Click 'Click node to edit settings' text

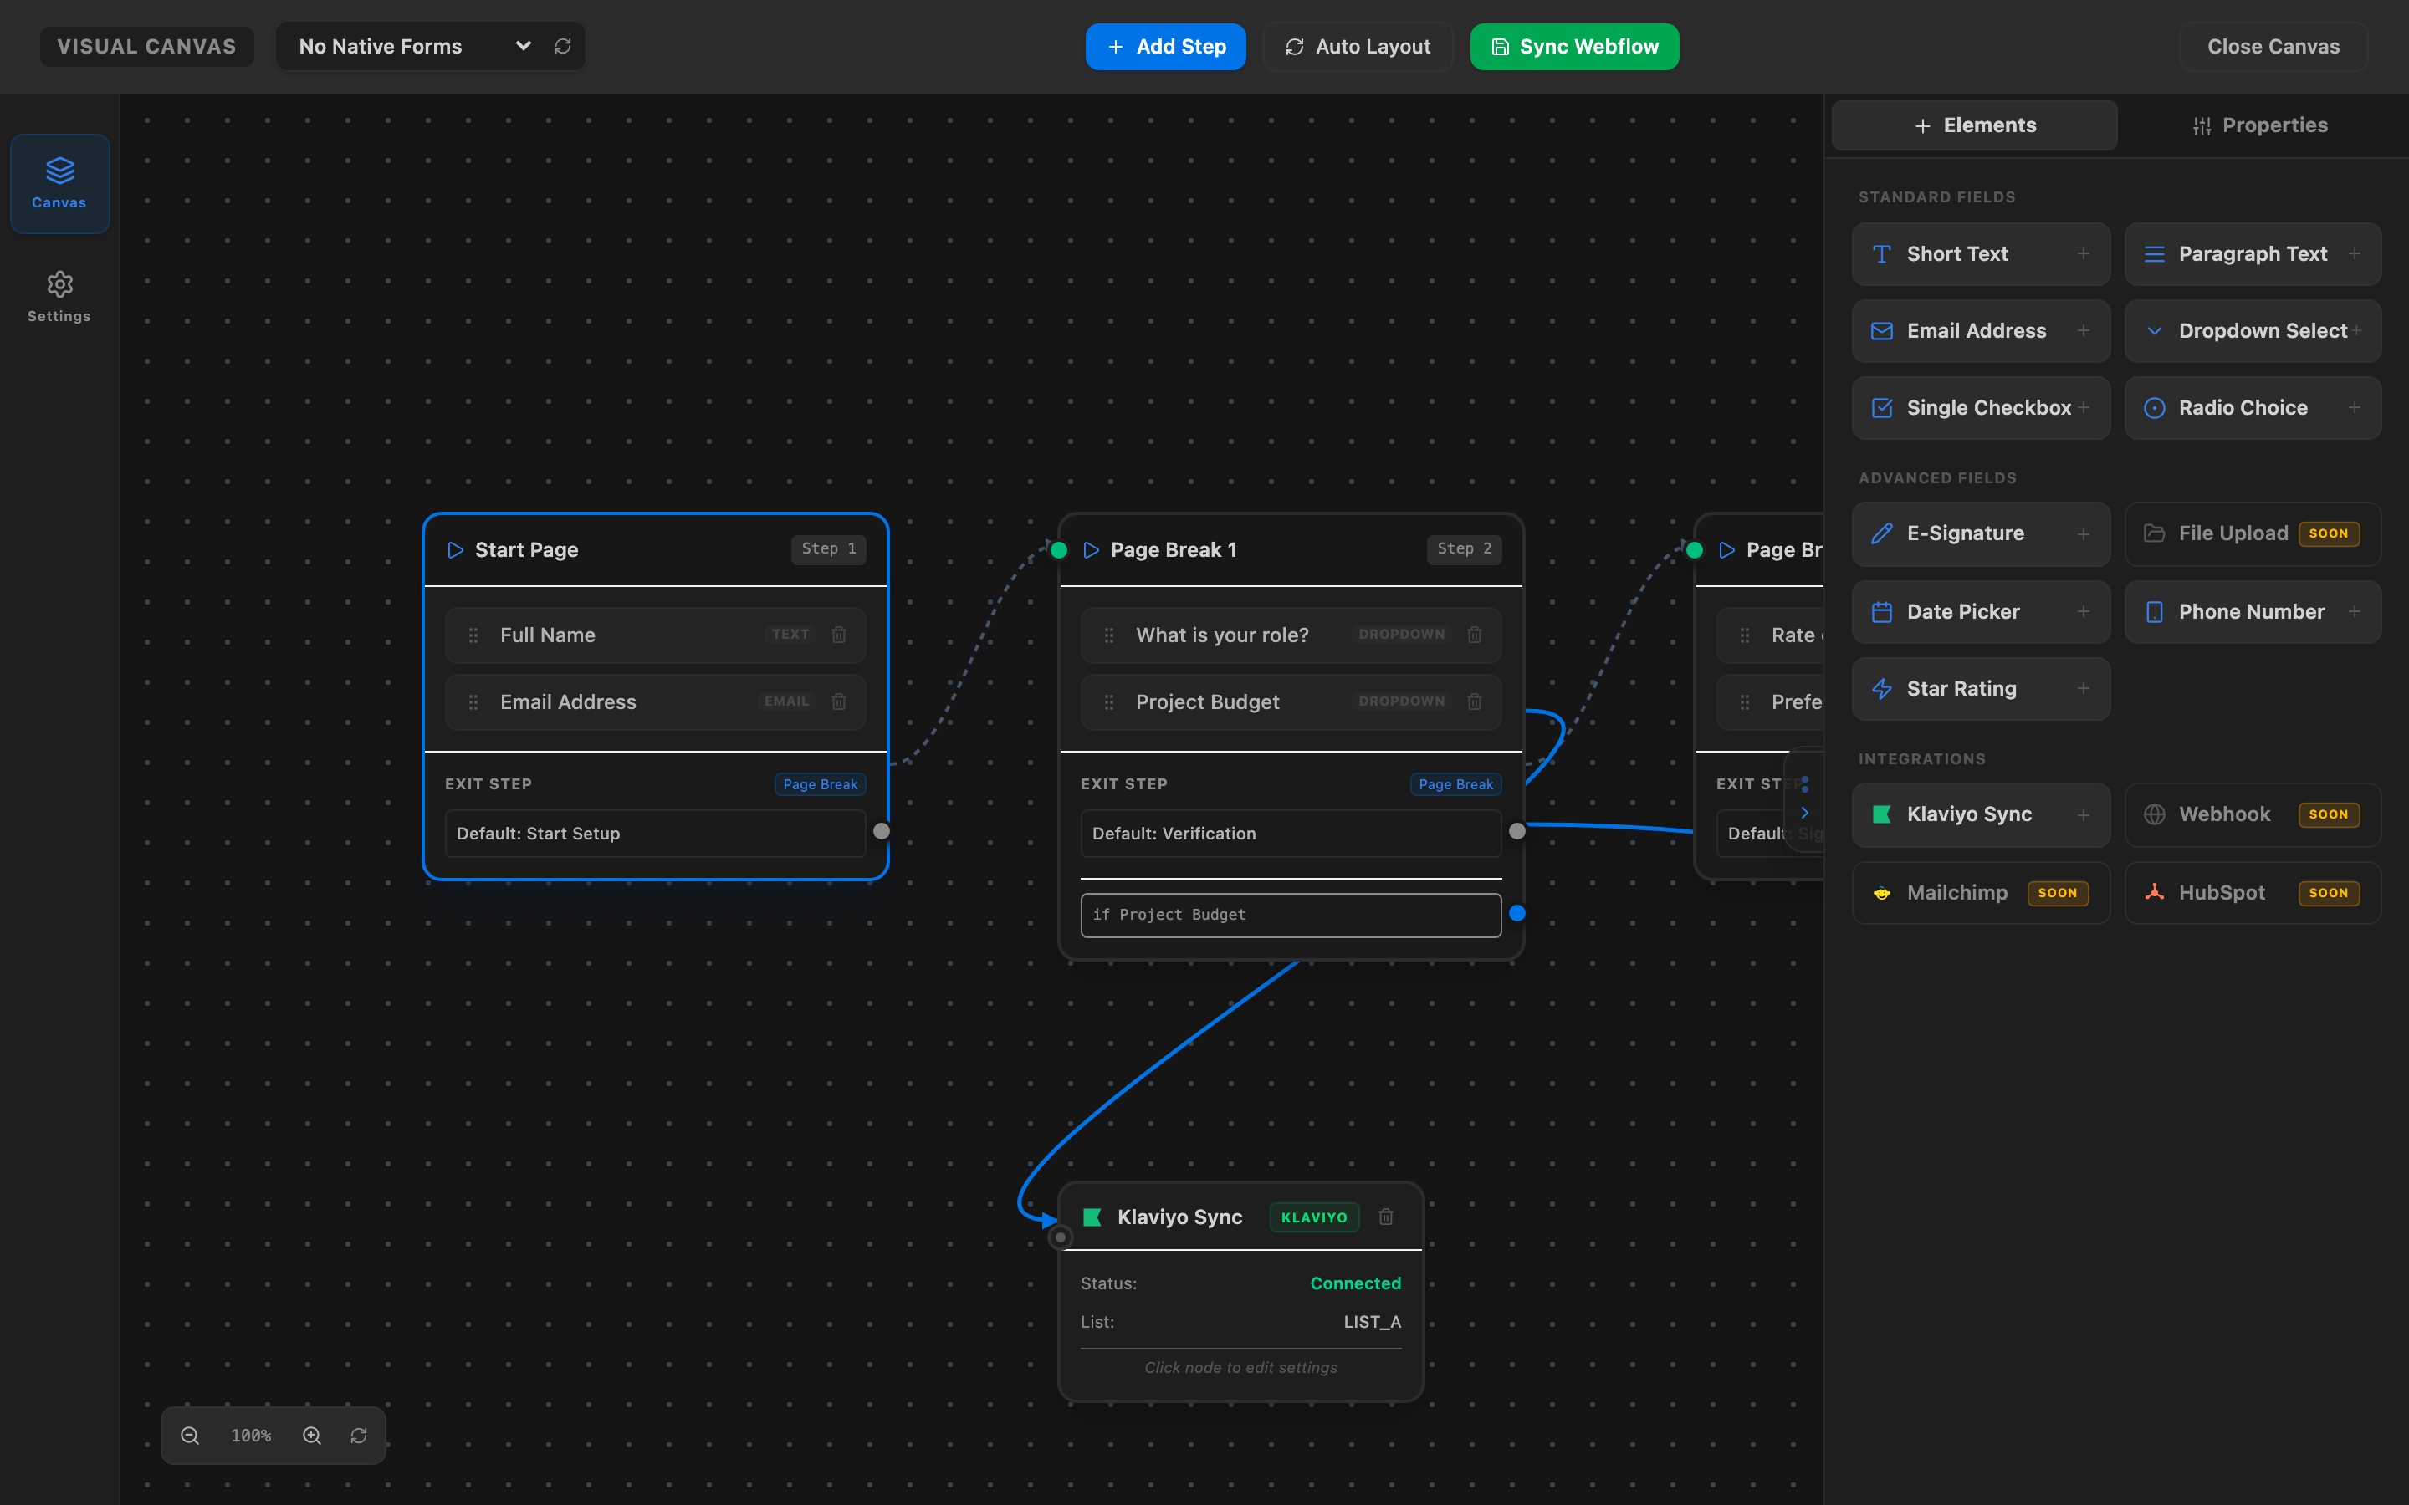(1240, 1368)
